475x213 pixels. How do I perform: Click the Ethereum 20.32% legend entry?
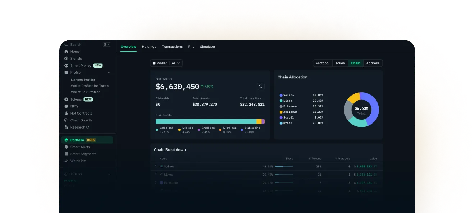pos(301,106)
